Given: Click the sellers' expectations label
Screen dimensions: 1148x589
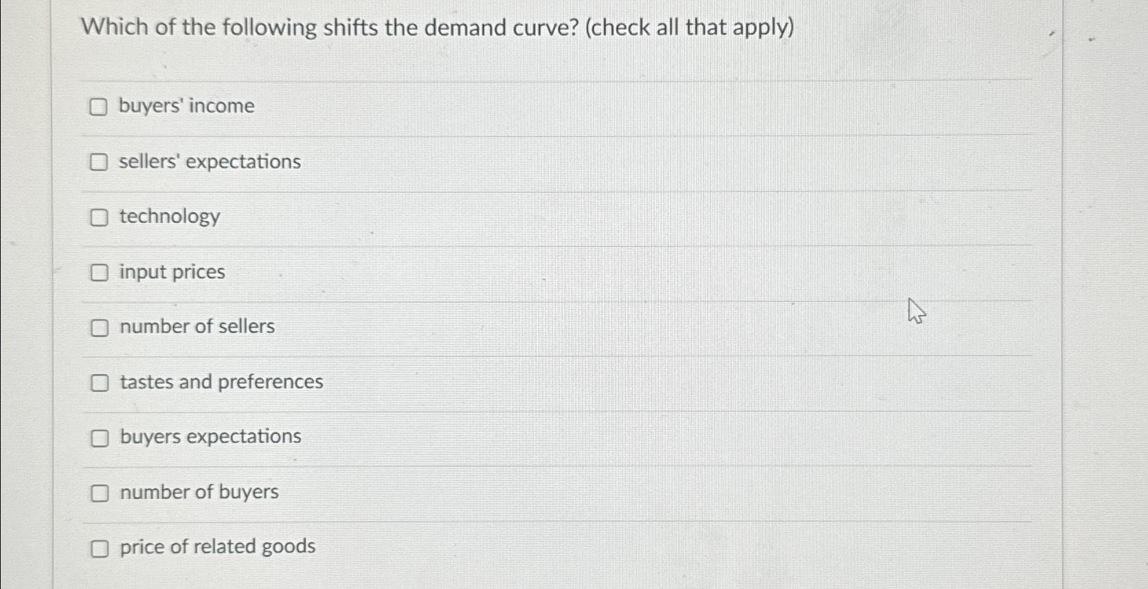Looking at the screenshot, I should (208, 162).
